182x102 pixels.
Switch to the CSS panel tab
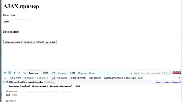click(x=53, y=73)
